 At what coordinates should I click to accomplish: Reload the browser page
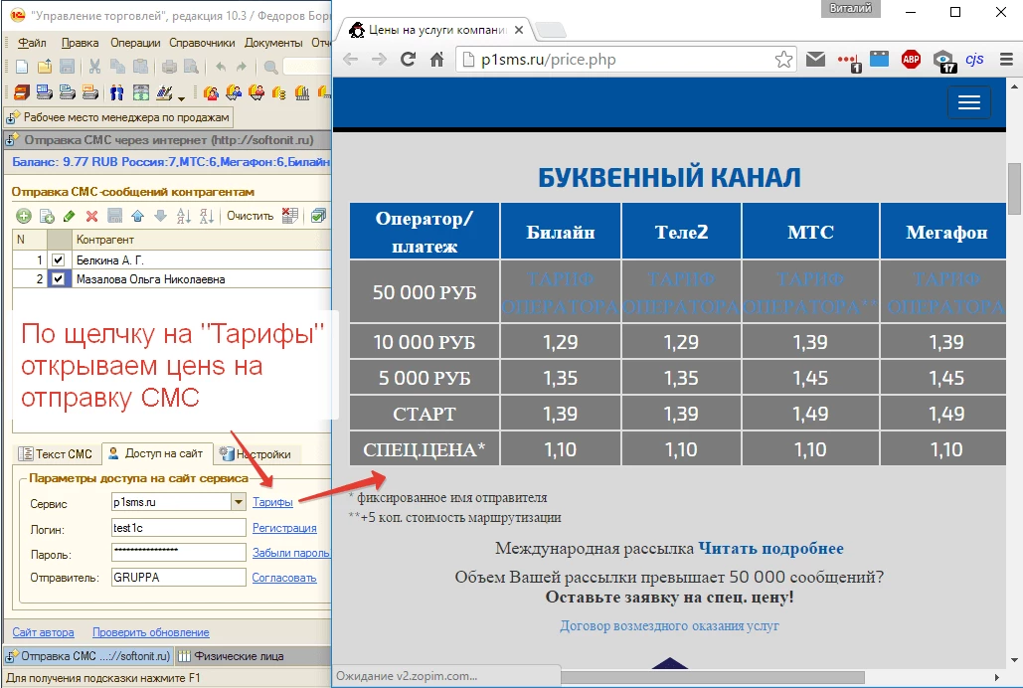(x=408, y=60)
